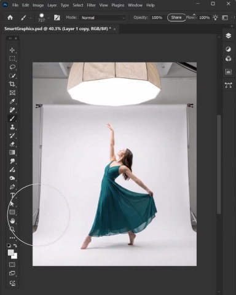Select the Frame tool

[12, 93]
